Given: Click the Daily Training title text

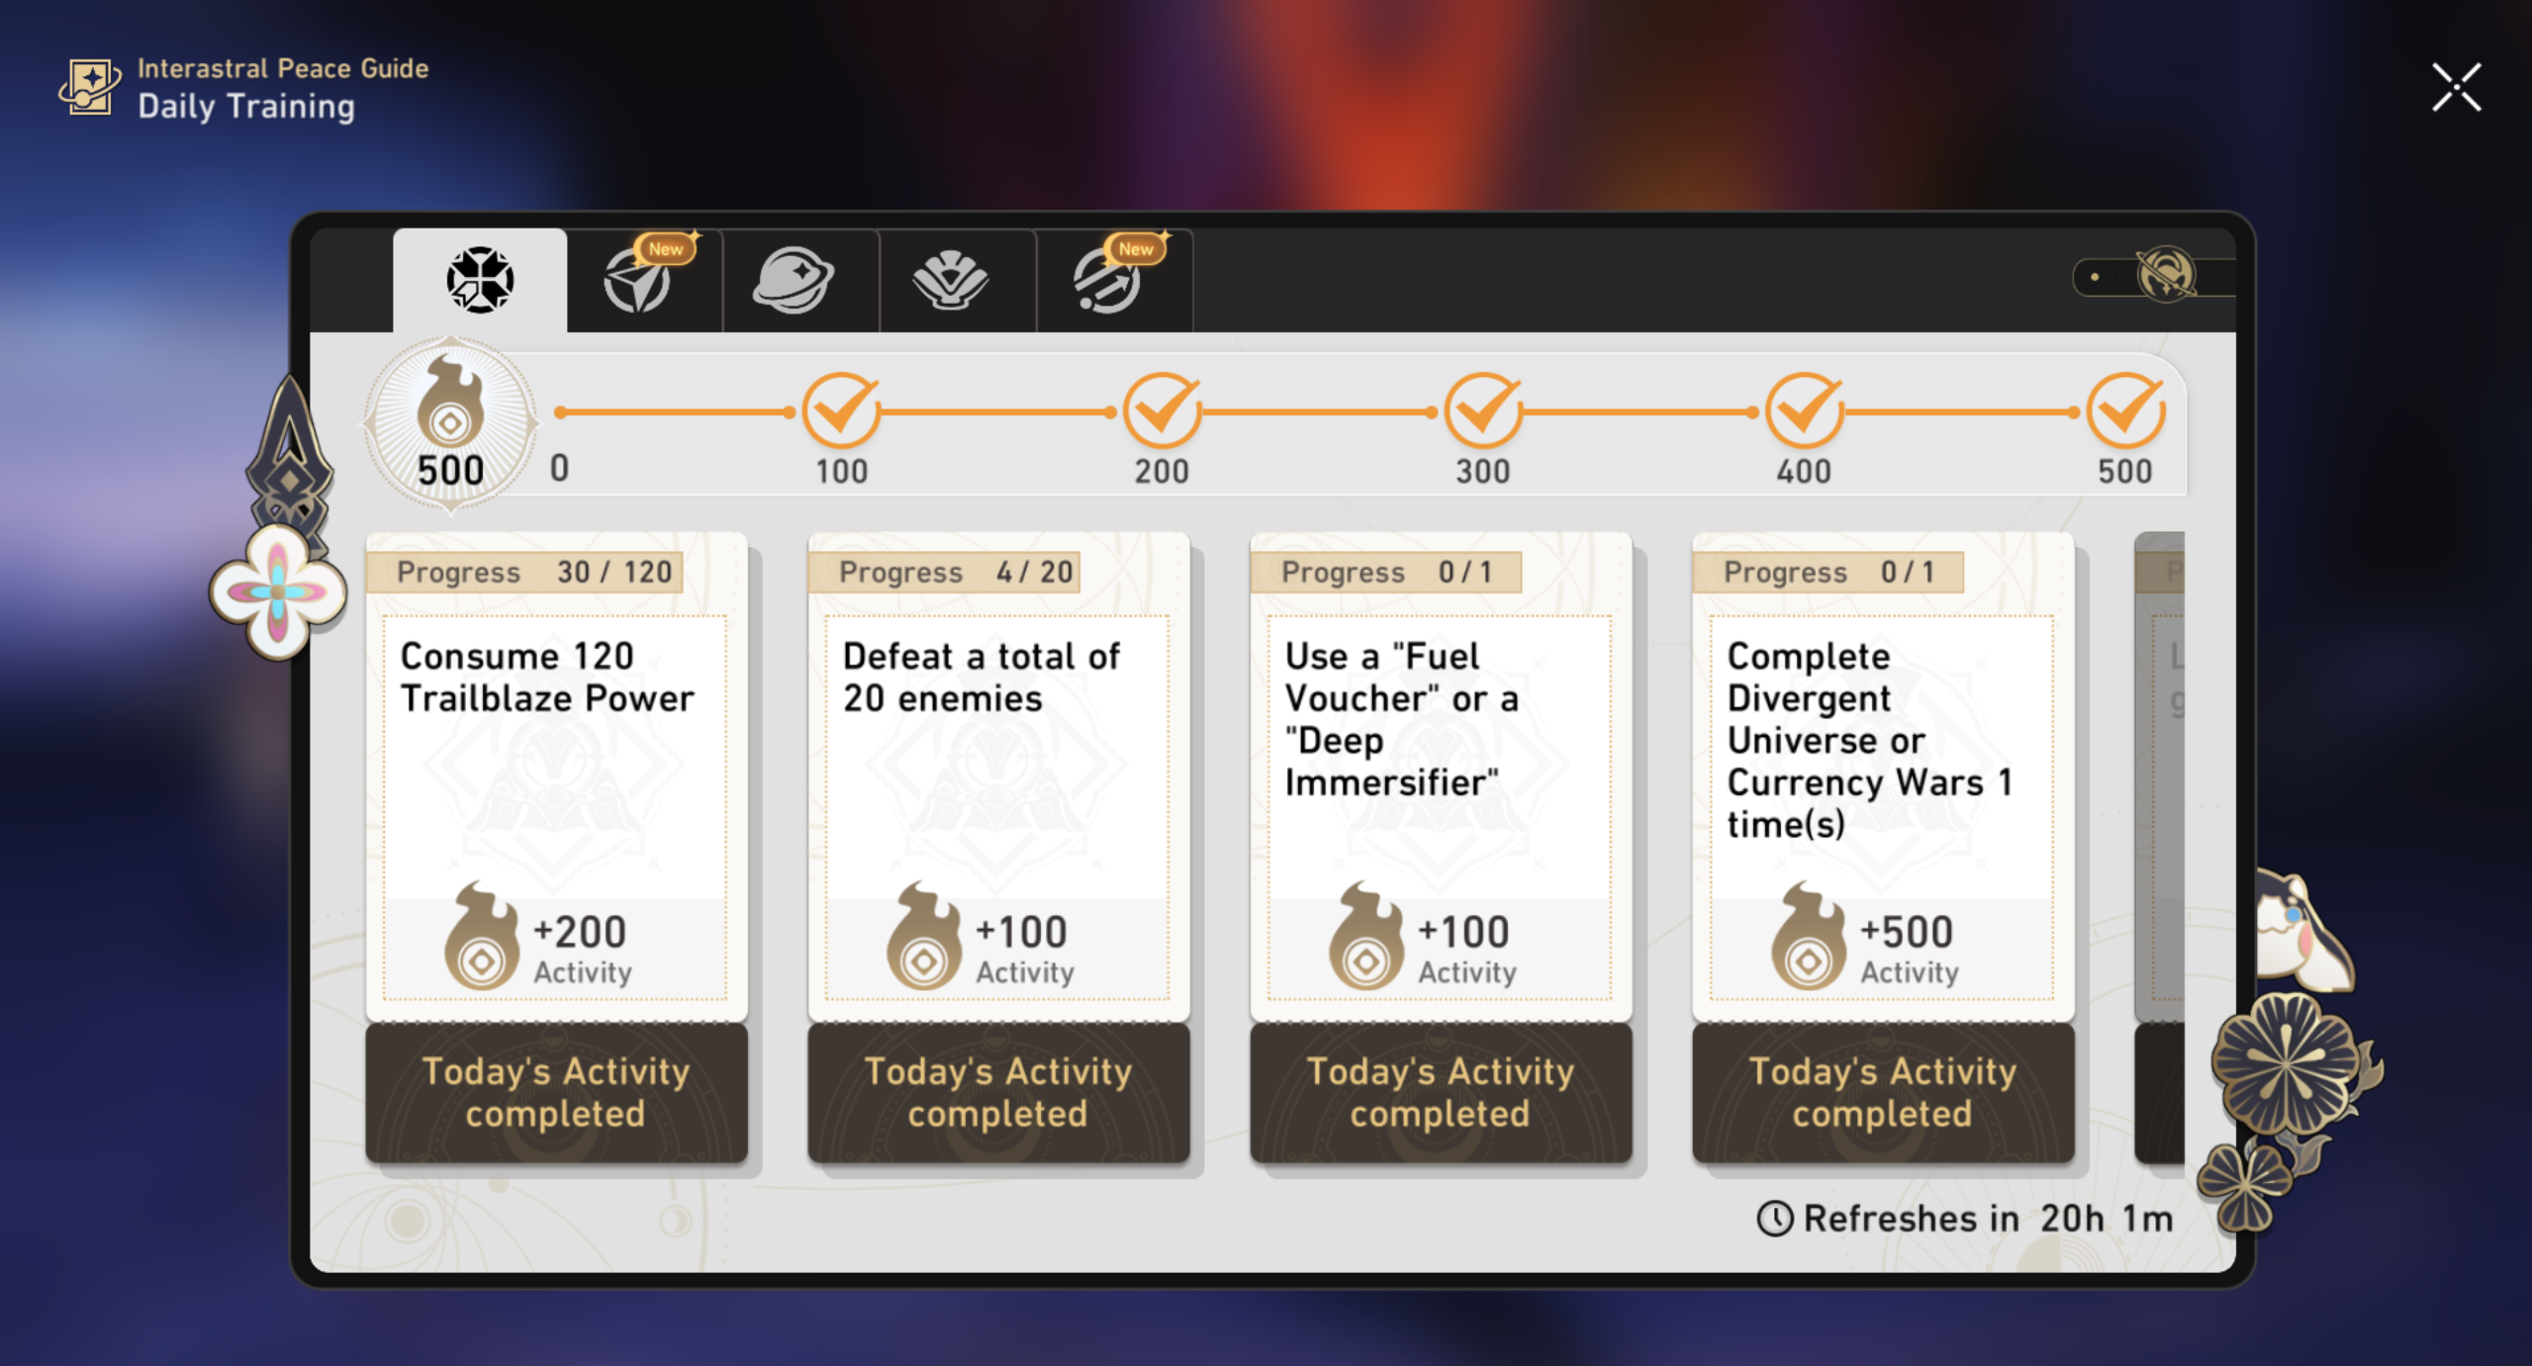Looking at the screenshot, I should (x=246, y=107).
